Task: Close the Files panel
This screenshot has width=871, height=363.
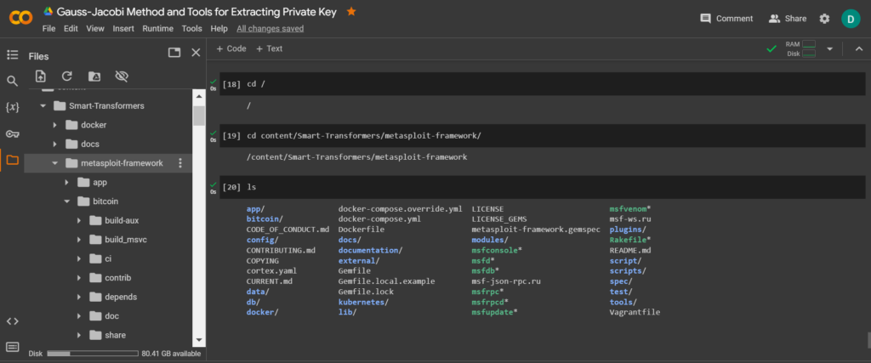Action: coord(196,53)
